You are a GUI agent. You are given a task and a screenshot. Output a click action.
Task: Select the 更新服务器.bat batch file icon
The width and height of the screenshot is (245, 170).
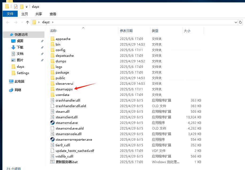[x=52, y=162]
